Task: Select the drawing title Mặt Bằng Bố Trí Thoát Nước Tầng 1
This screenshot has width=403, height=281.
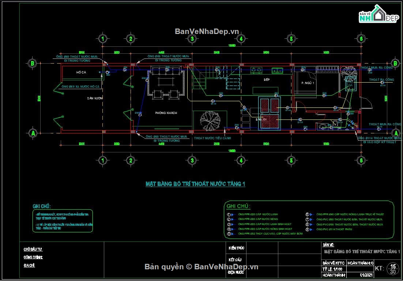Action: tap(195, 184)
